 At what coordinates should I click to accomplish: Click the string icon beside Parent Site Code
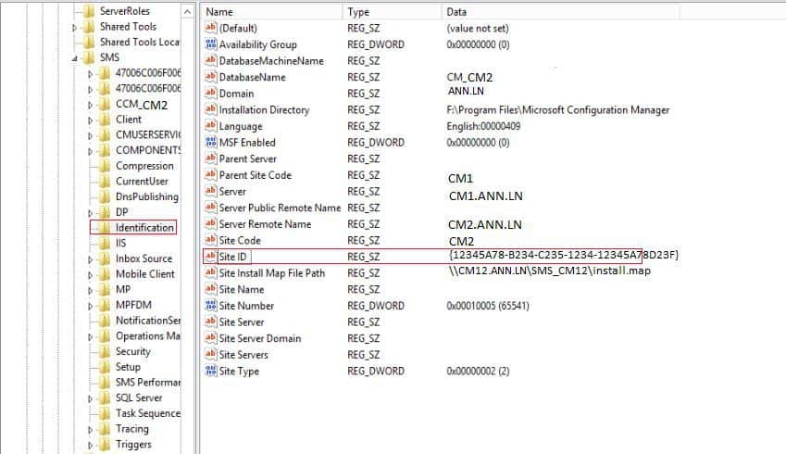210,174
